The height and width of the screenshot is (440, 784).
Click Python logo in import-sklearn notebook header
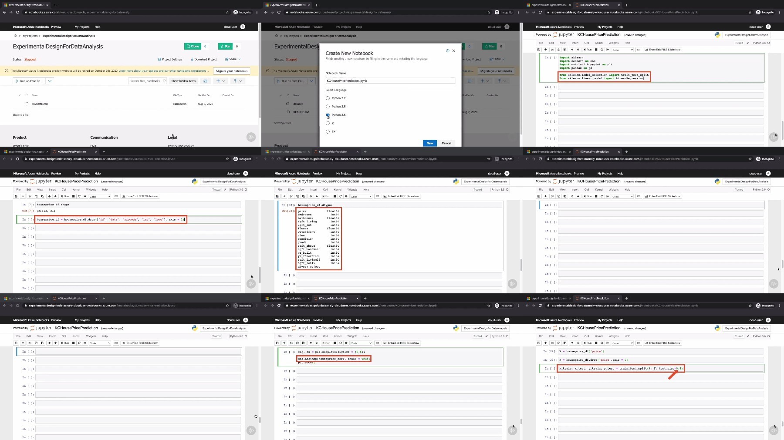coord(717,35)
